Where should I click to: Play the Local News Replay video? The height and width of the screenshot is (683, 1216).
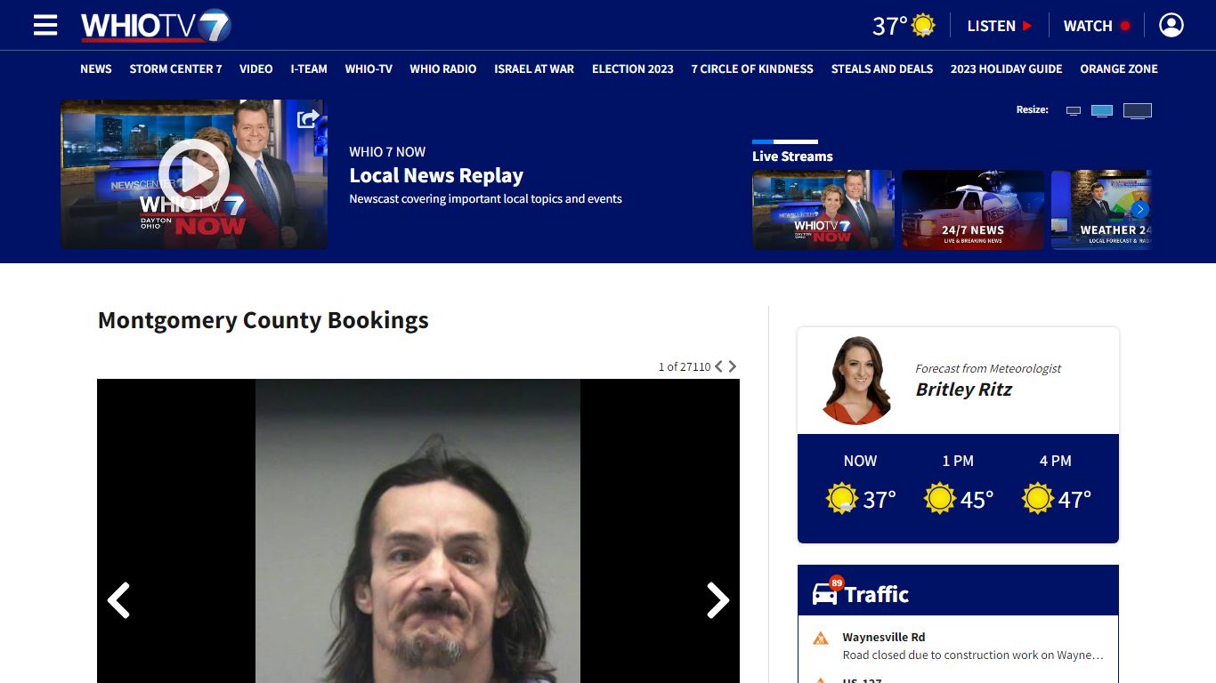pyautogui.click(x=194, y=174)
